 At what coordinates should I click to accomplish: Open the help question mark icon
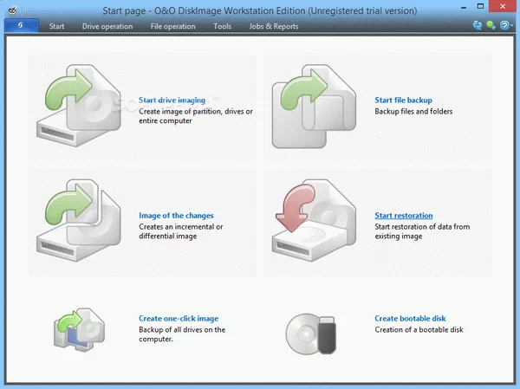(504, 25)
